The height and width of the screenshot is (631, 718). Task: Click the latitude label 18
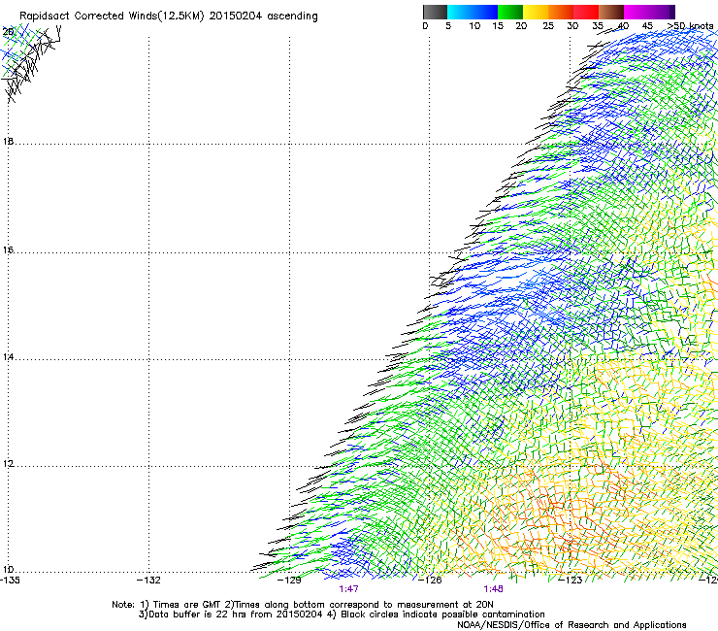tap(8, 141)
